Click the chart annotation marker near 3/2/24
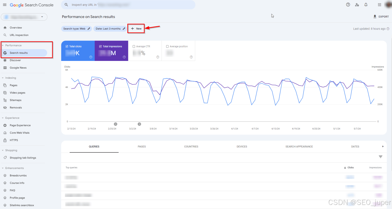The width and height of the screenshot is (392, 209). (x=139, y=124)
